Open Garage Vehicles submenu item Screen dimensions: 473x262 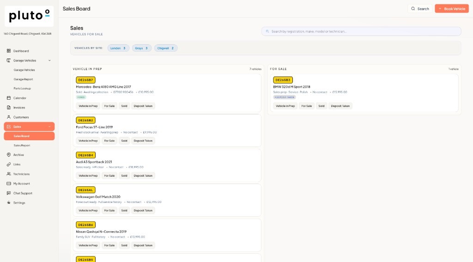[24, 70]
